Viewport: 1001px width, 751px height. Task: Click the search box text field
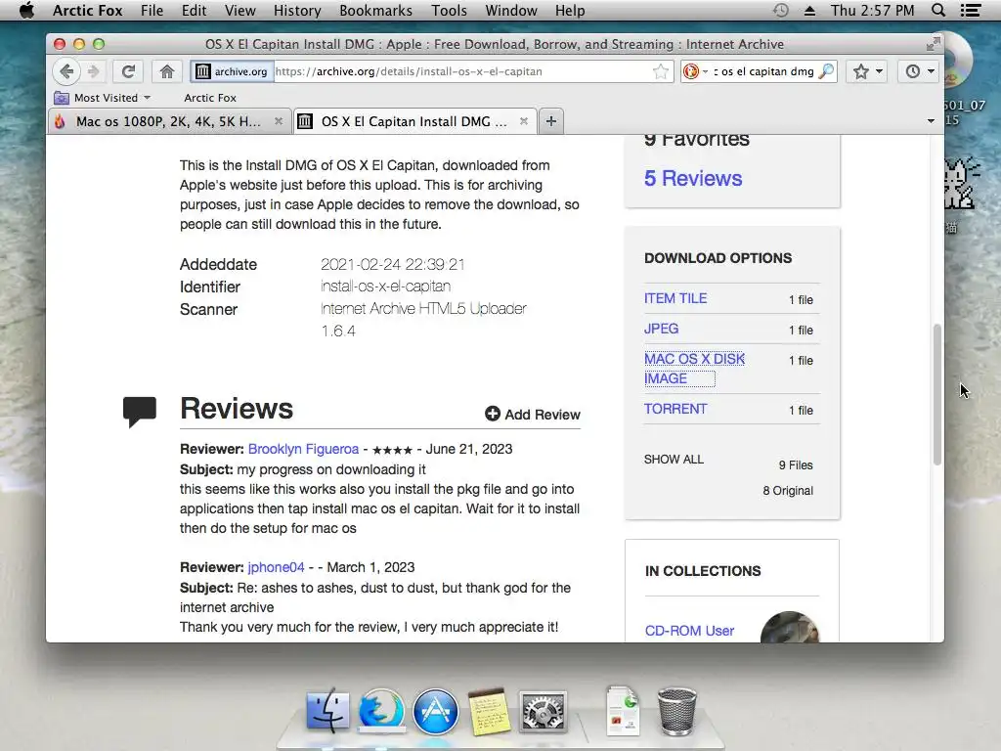[x=762, y=71]
